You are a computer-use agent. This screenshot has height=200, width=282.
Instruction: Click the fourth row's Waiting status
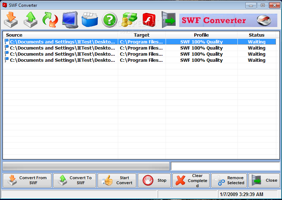(256, 60)
